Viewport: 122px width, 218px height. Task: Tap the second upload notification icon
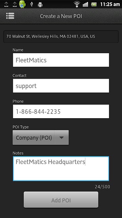click(15, 4)
